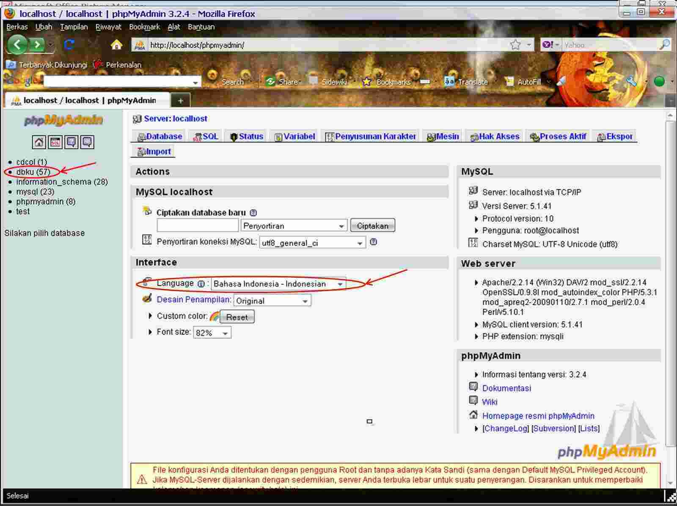Open the Homepage resmi phpMyAdmin link
Viewport: 677px width, 506px height.
tap(538, 415)
